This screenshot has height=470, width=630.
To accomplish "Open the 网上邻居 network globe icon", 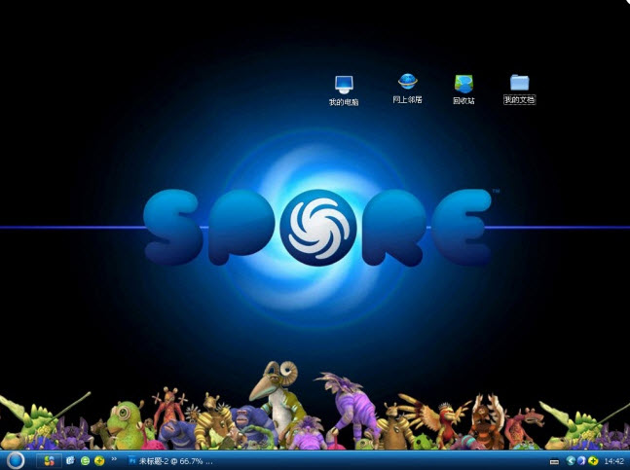I will click(407, 82).
